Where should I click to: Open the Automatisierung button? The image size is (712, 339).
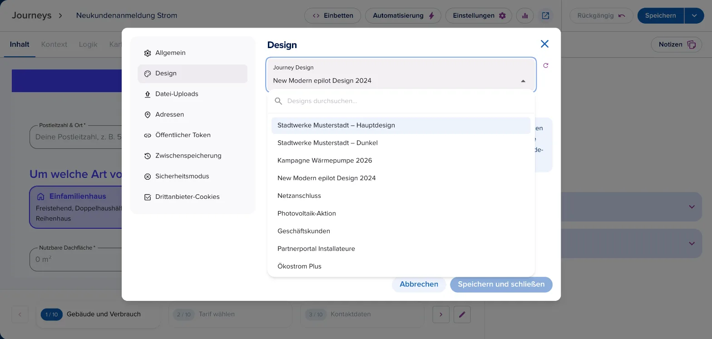pyautogui.click(x=403, y=15)
